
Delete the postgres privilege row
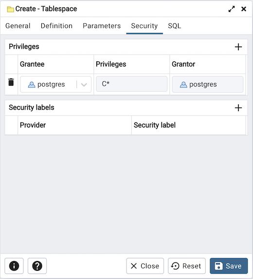tap(11, 82)
